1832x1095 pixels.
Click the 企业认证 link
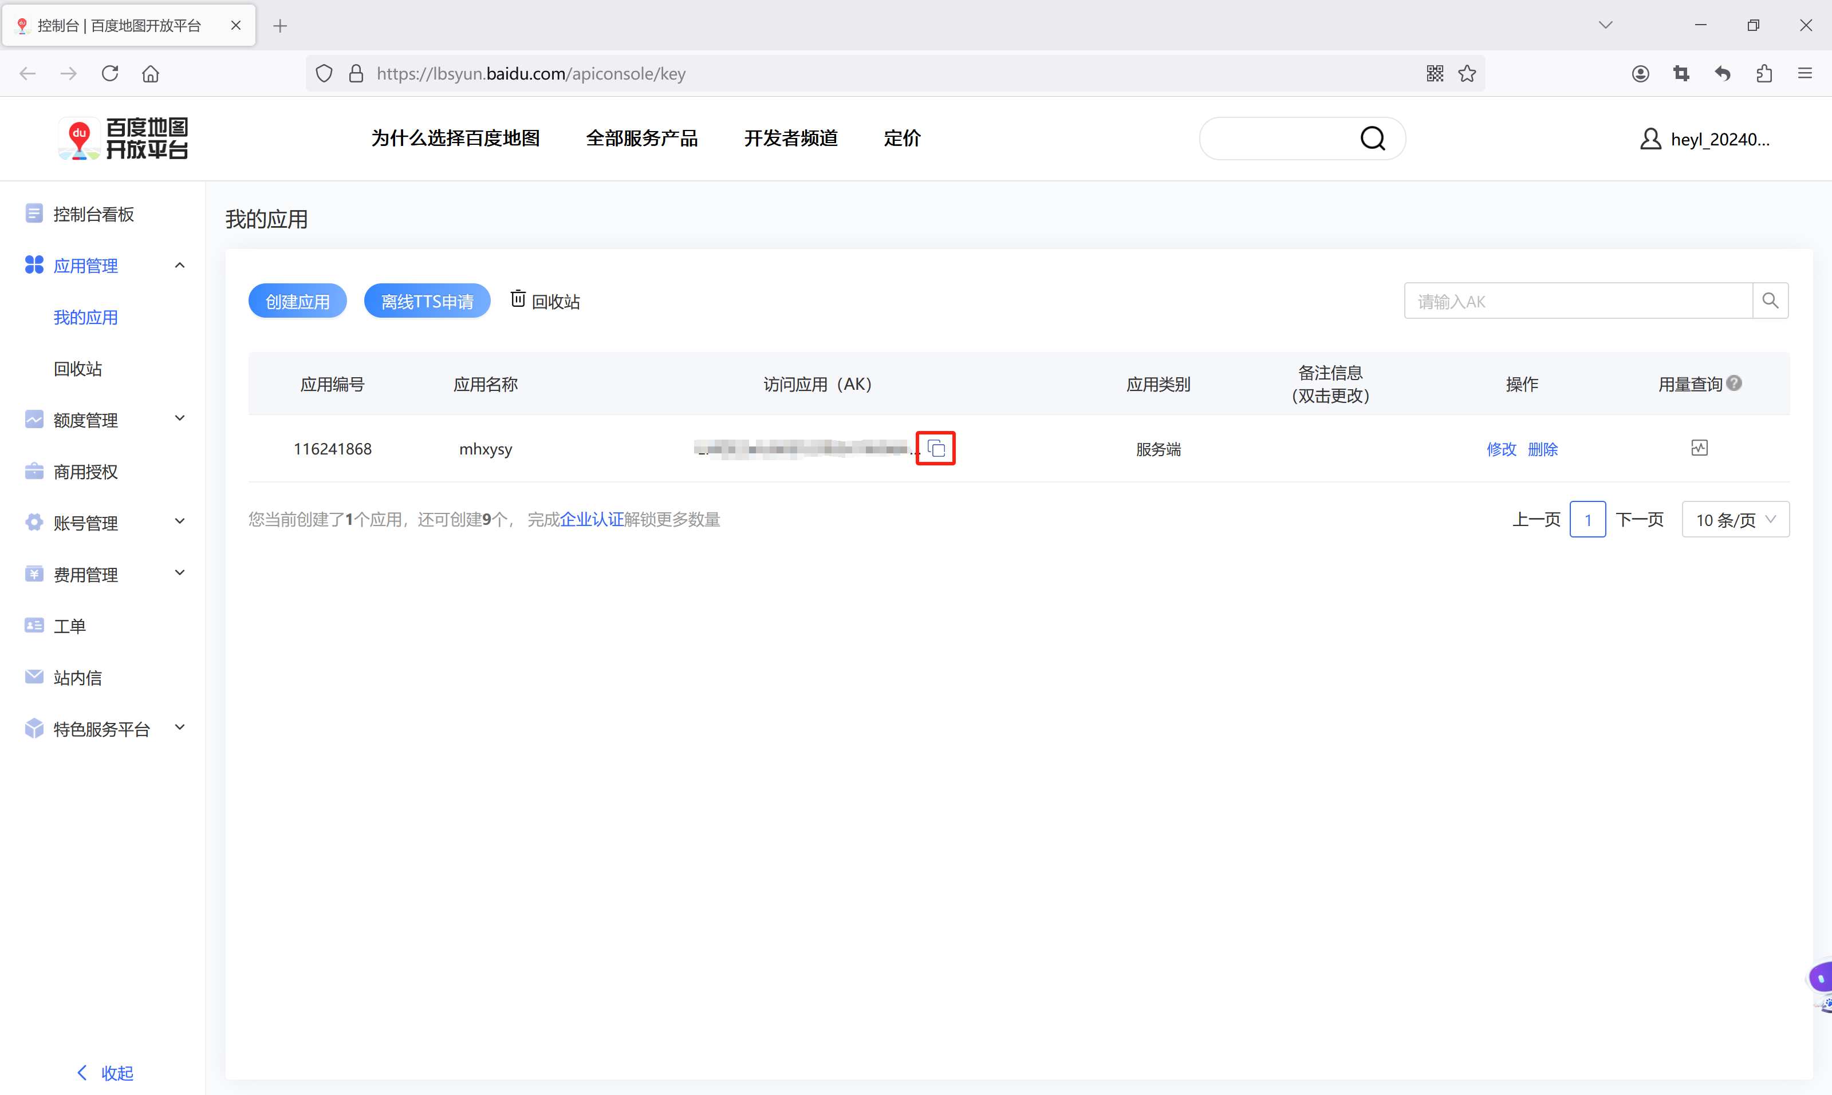591,520
